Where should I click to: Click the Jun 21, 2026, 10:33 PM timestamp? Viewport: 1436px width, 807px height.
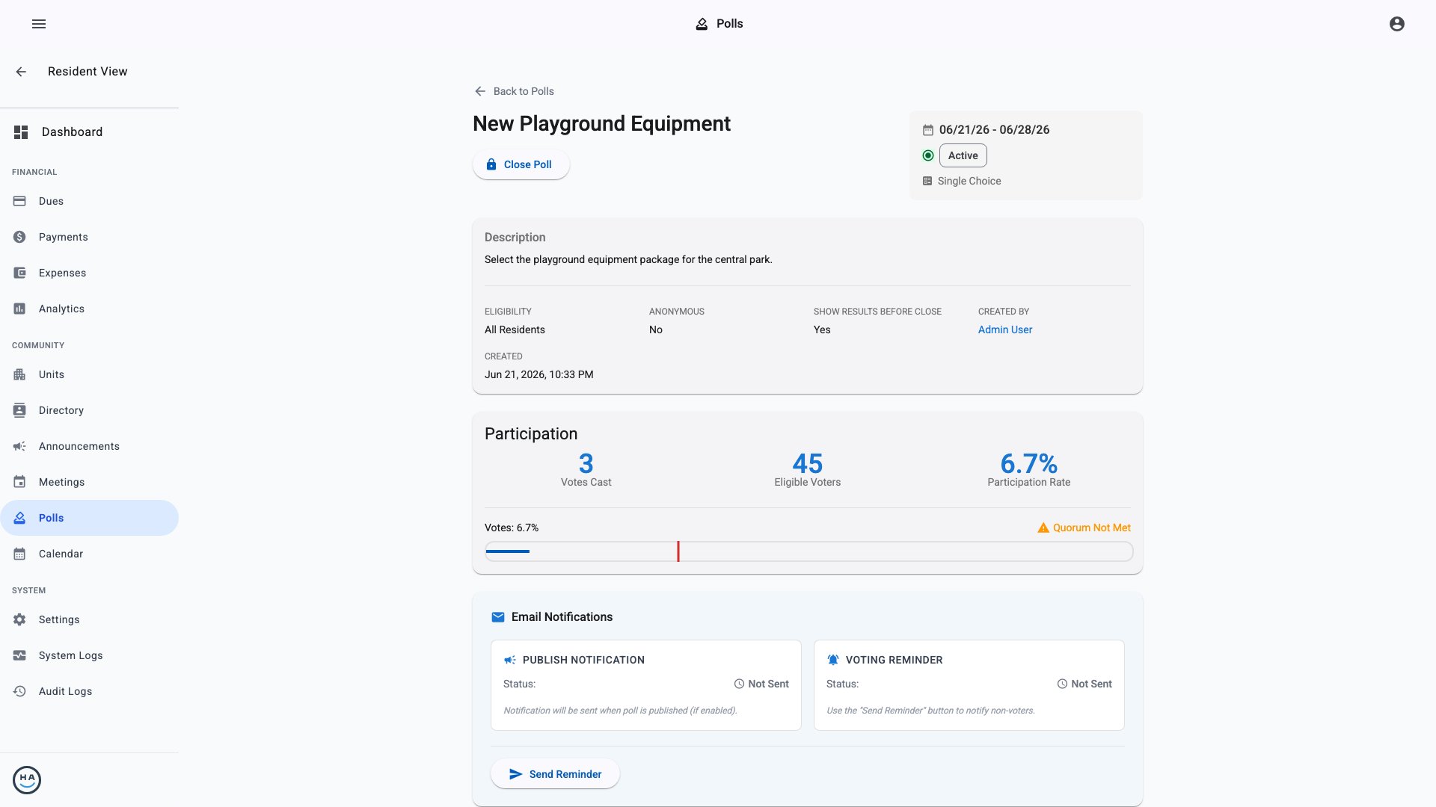[x=538, y=374]
